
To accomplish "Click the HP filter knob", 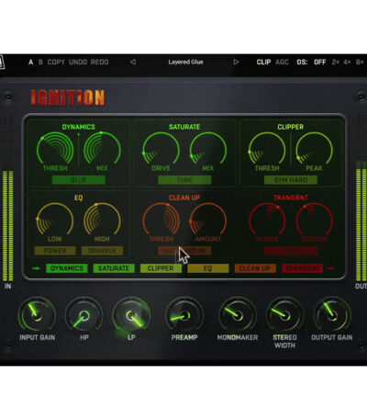I will (84, 315).
